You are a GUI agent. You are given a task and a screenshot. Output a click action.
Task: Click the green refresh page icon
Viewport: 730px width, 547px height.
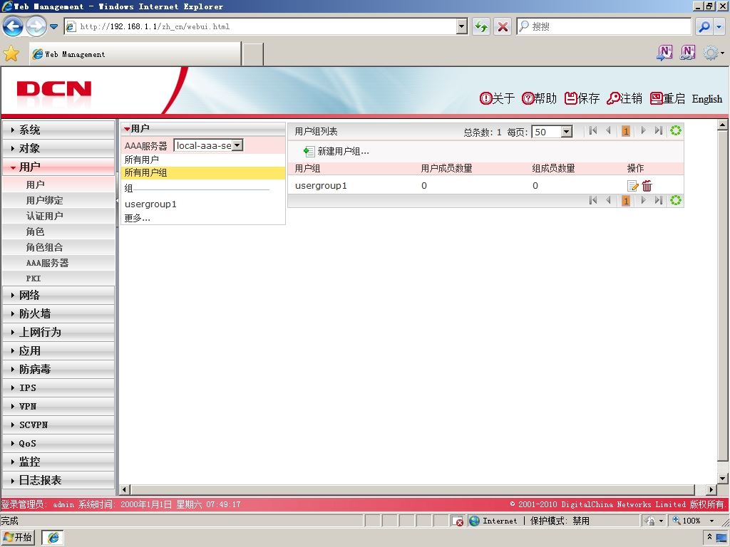[481, 26]
